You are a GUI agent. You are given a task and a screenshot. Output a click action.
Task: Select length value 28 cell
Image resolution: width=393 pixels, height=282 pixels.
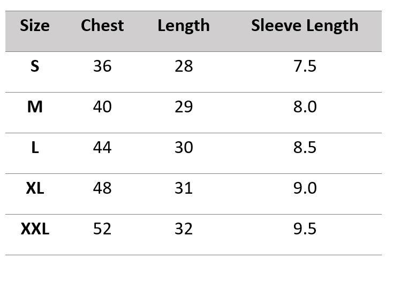tap(184, 66)
